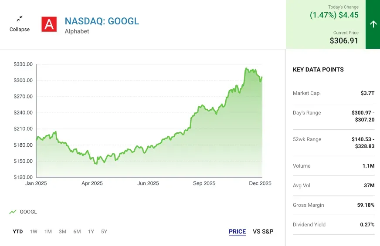Click the Market Cap data row

click(x=333, y=93)
